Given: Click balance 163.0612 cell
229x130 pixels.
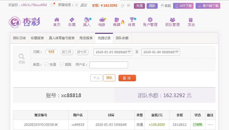Looking at the screenshot, I should pyautogui.click(x=180, y=125).
